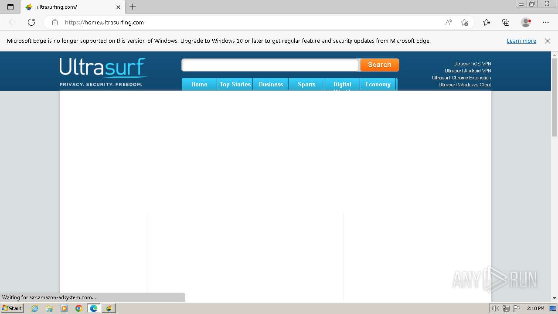Click the volume speaker tray icon
Image resolution: width=558 pixels, height=314 pixels.
coord(495,308)
